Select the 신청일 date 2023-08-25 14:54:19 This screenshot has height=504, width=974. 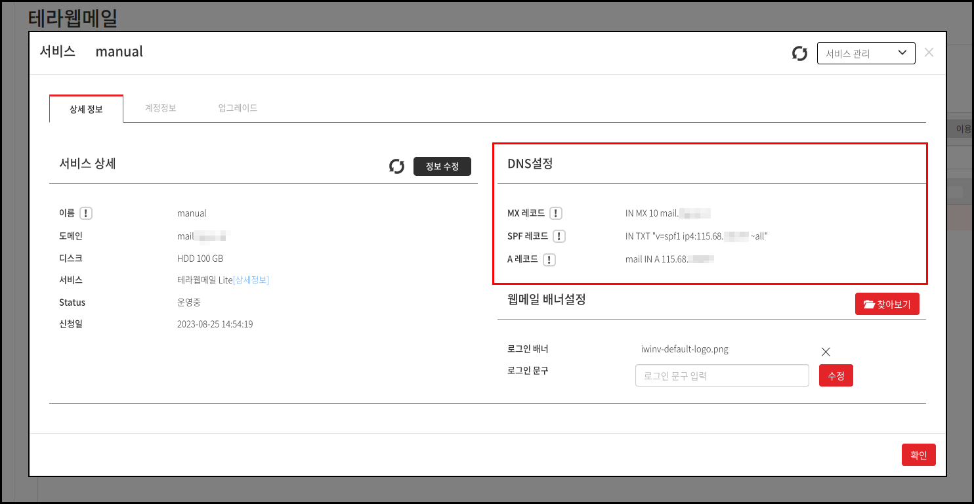215,324
